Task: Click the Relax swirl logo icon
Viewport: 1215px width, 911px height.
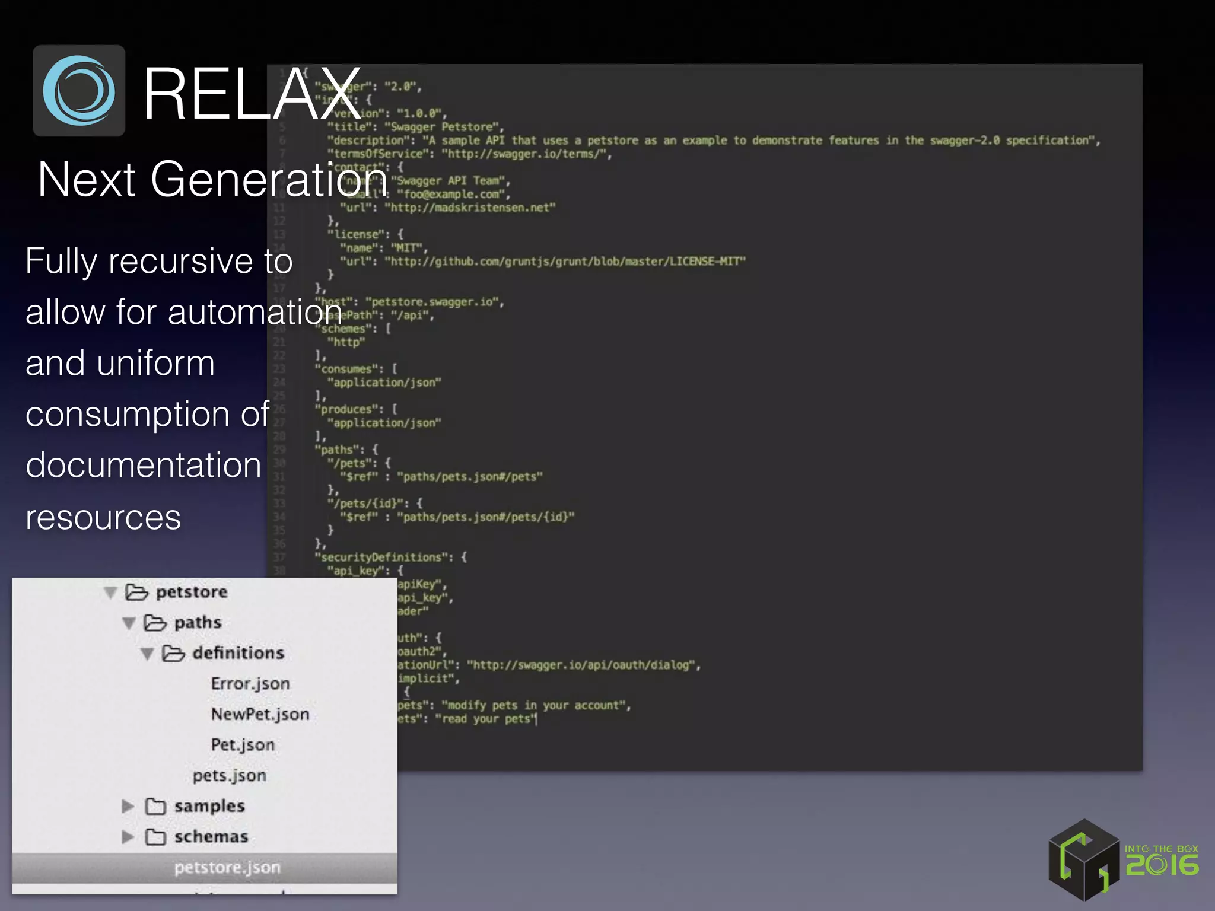Action: point(79,91)
